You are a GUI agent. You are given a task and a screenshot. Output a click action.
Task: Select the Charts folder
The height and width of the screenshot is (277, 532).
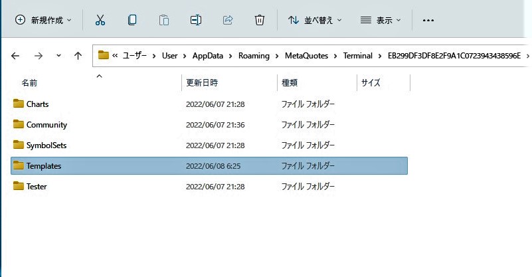tap(37, 104)
